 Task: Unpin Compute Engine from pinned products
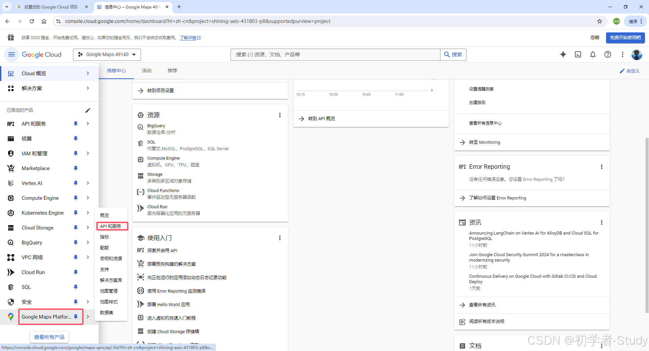click(x=76, y=198)
